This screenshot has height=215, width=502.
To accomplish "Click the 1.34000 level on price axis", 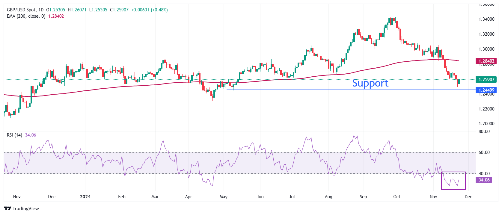I will point(486,19).
